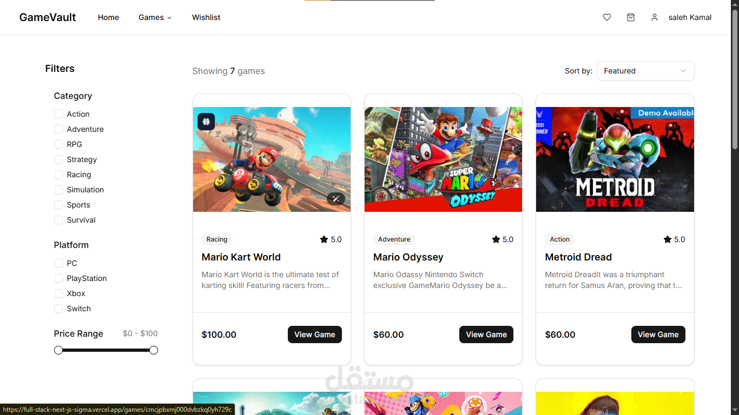Screen dimensions: 739x415
Task: Click the Category section heading
Action: pos(73,96)
